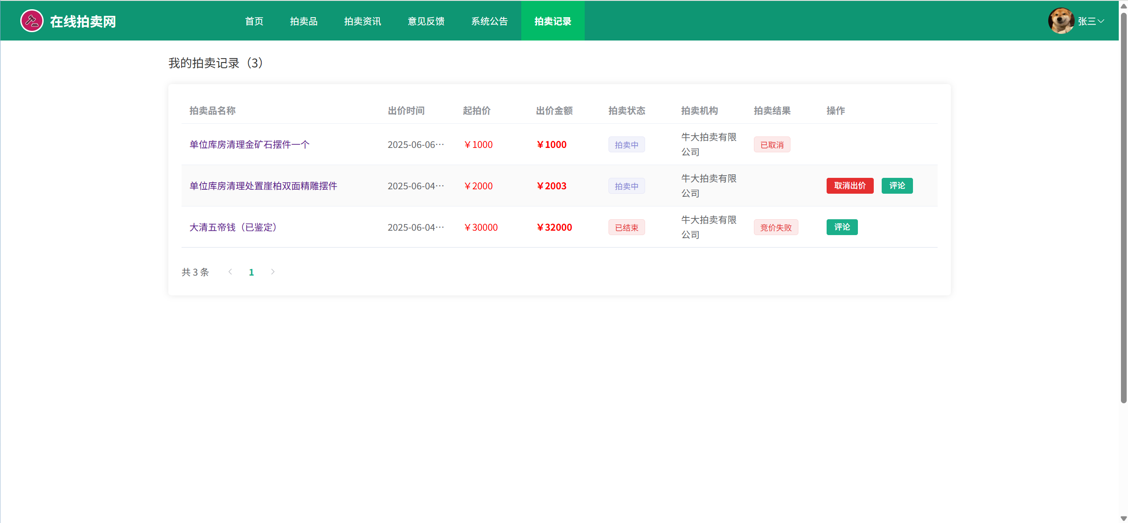1128x523 pixels.
Task: Open 大清五帝钱（已鉴定）item link
Action: (234, 227)
